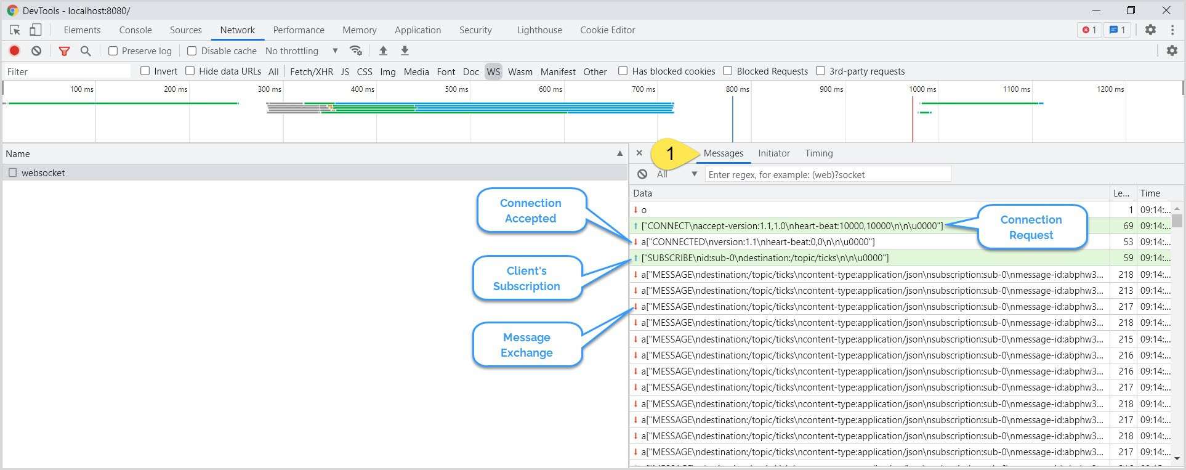Clear the network log

[36, 51]
